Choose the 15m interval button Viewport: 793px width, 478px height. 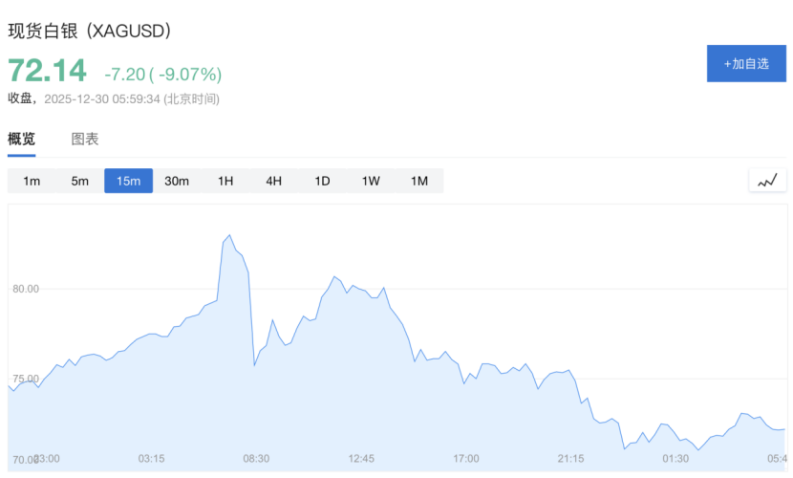coord(128,181)
